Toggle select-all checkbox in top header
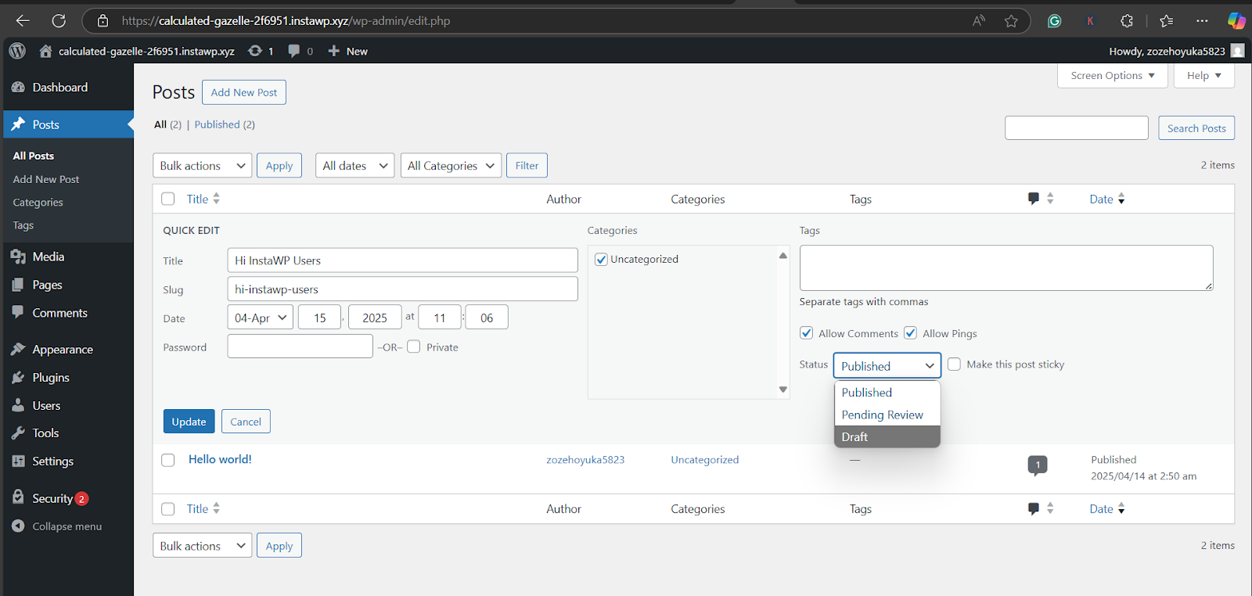Viewport: 1252px width, 596px height. pyautogui.click(x=167, y=199)
